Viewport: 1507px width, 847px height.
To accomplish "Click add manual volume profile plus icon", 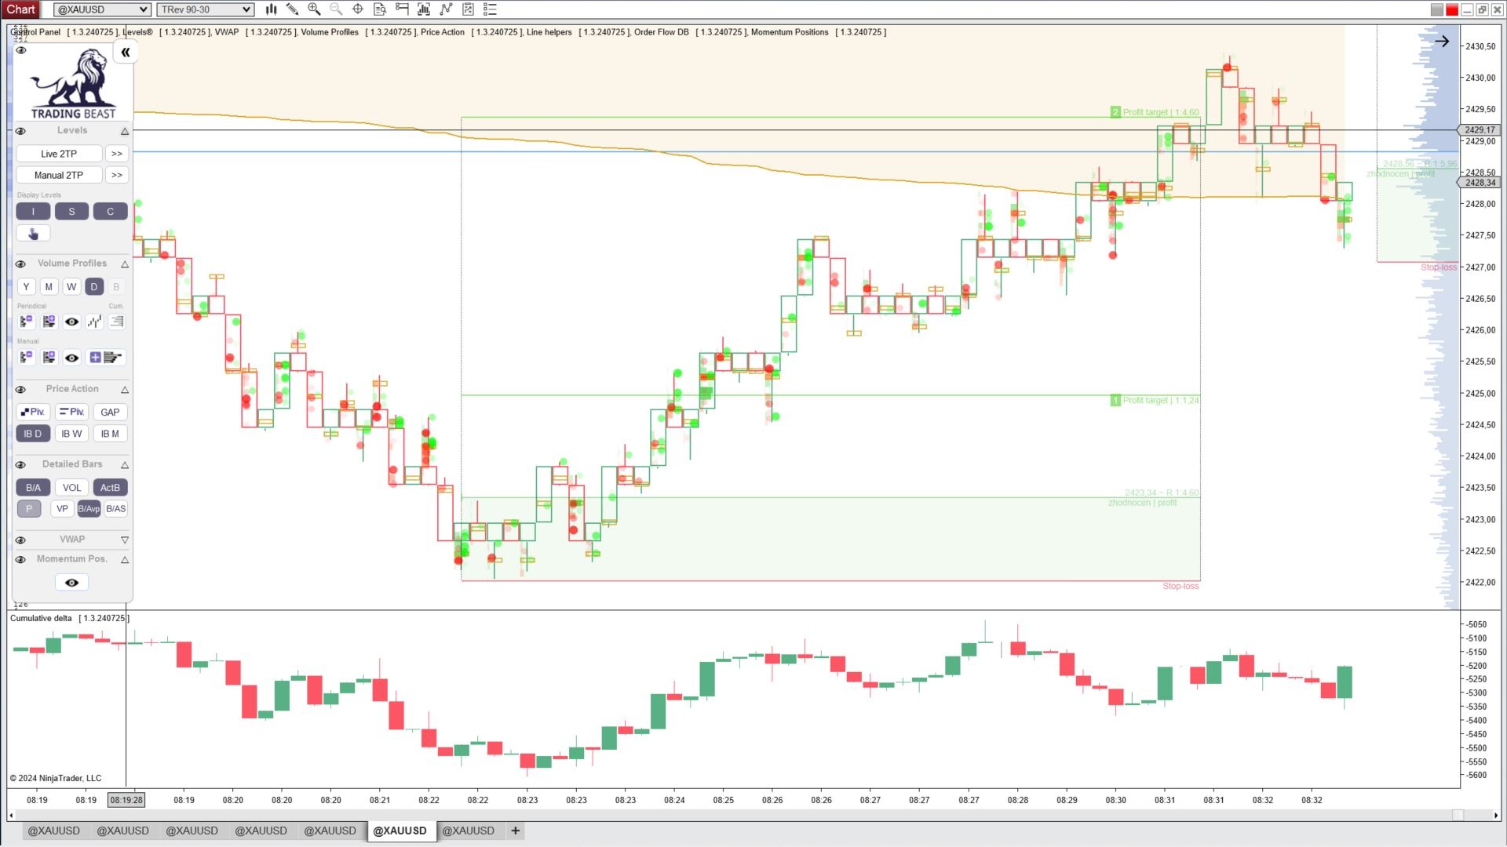I will coord(95,358).
